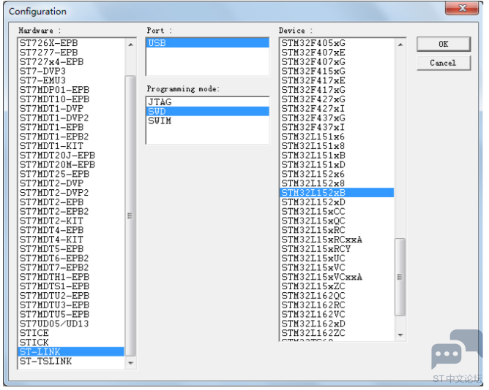Select ST7MDT6-EPB2 hardware entry
The image size is (489, 390).
tap(71, 259)
